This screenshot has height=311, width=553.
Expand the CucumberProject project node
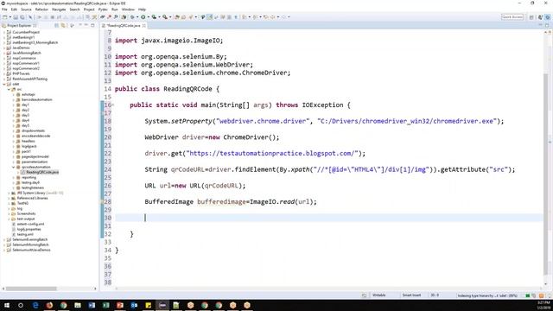click(3, 32)
